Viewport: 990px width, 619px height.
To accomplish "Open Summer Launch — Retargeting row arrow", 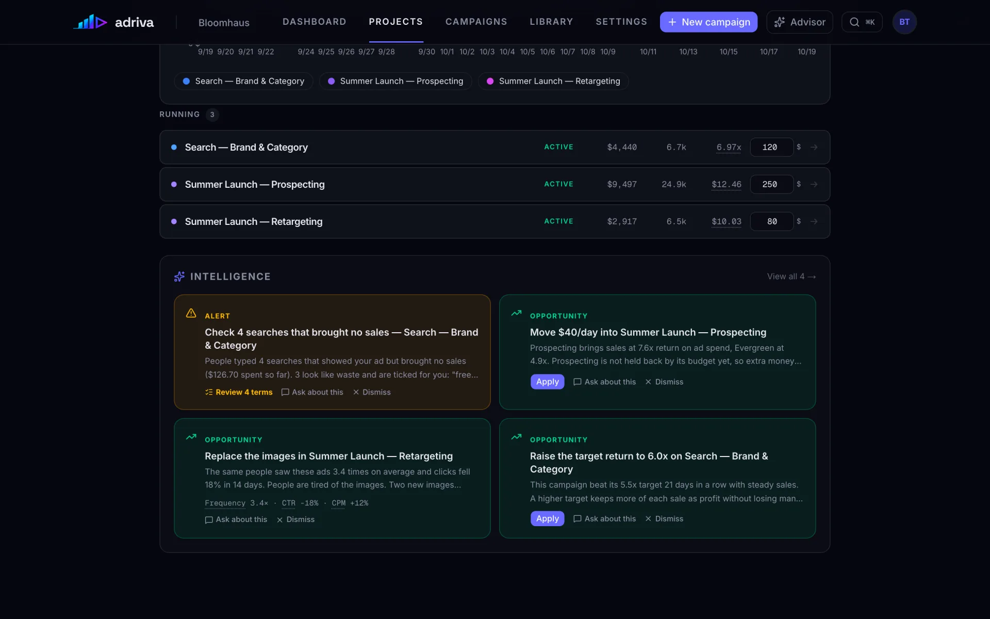I will click(814, 221).
